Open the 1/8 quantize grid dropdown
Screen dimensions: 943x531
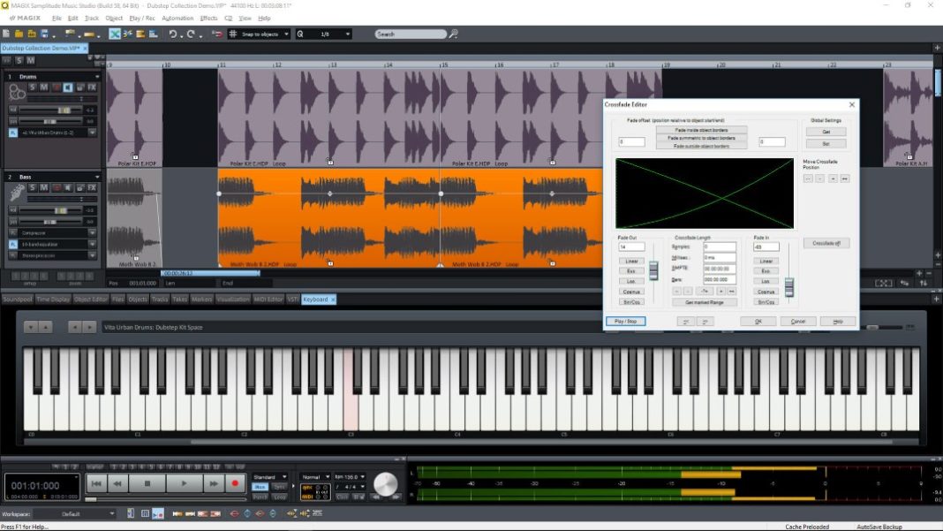pos(348,34)
